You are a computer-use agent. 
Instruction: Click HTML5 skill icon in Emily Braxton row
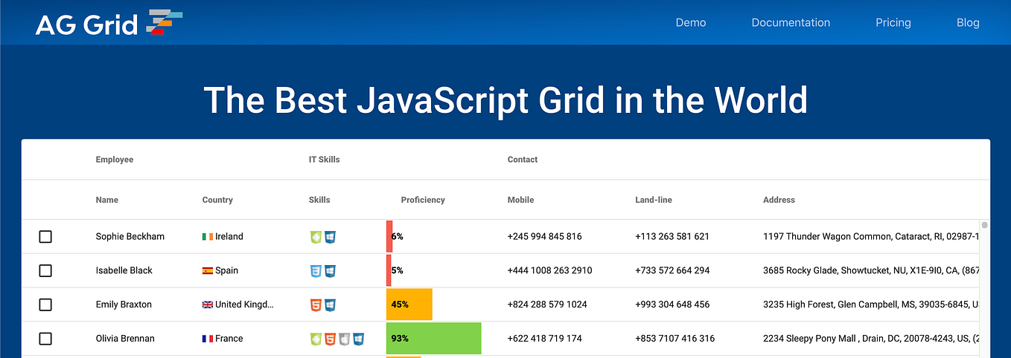[316, 305]
